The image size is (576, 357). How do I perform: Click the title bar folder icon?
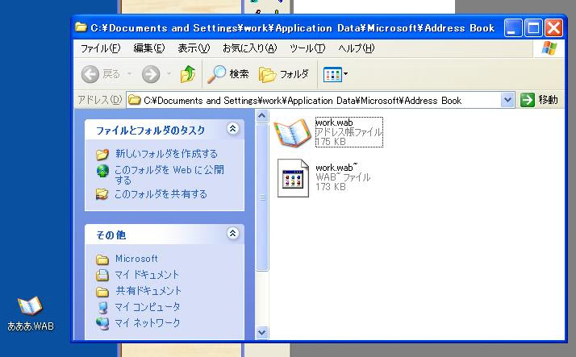pos(81,27)
